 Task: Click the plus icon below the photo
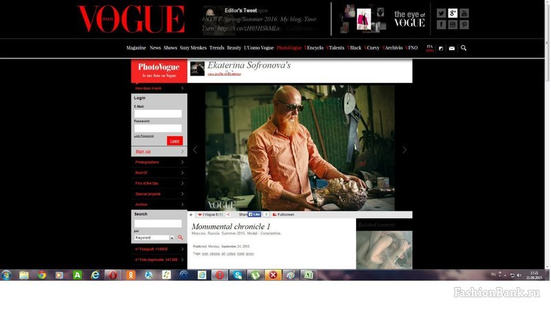[x=191, y=215]
